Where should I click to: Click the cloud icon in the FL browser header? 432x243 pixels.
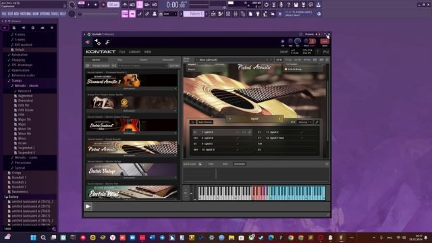(42, 28)
